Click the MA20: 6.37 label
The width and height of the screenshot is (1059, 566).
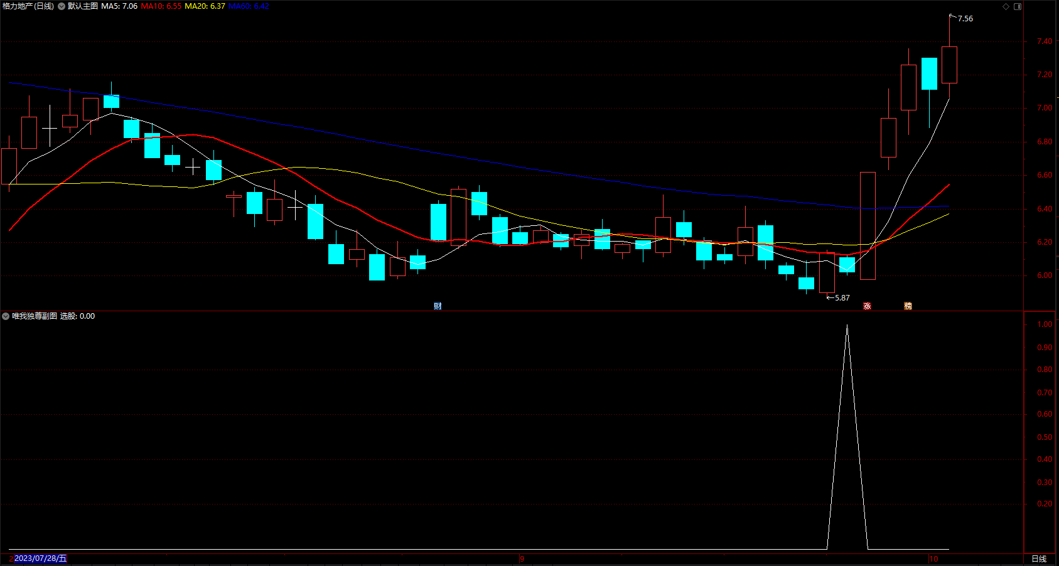[x=205, y=6]
